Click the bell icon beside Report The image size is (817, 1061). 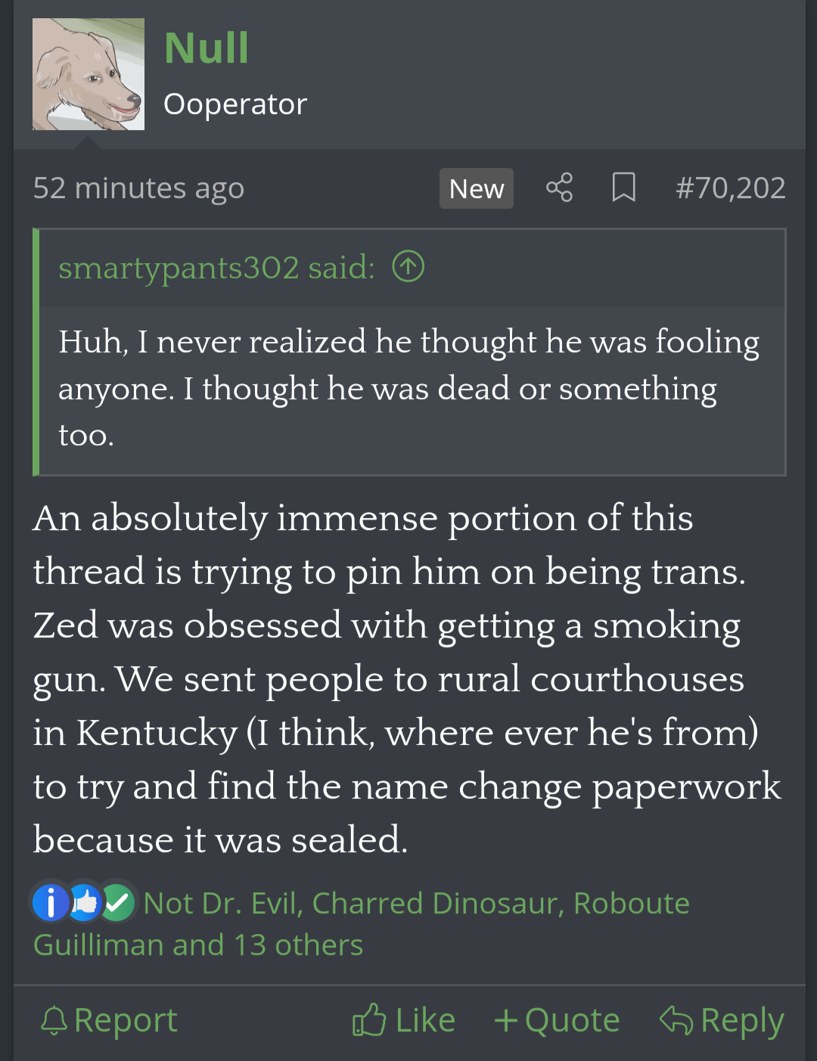(x=54, y=1020)
